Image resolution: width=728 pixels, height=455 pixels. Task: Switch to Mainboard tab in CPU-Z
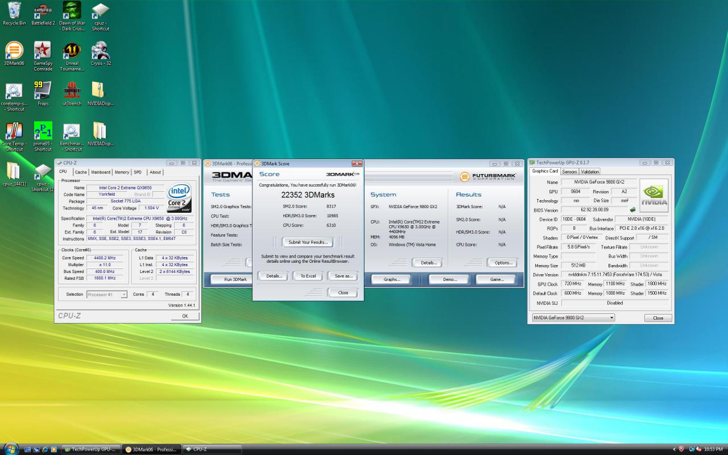click(101, 172)
